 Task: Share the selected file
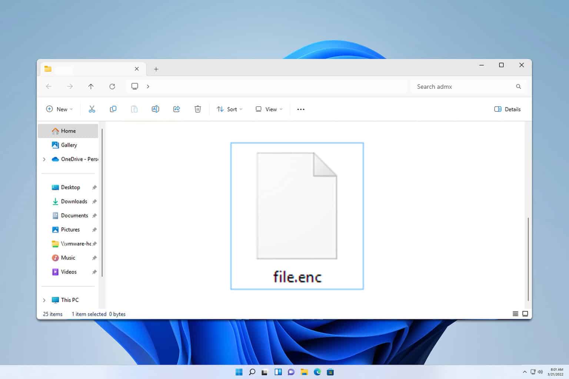tap(177, 109)
